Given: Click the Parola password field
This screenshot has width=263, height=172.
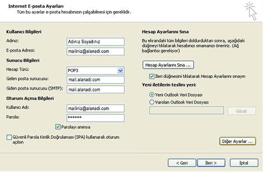Looking at the screenshot, I should [x=96, y=118].
